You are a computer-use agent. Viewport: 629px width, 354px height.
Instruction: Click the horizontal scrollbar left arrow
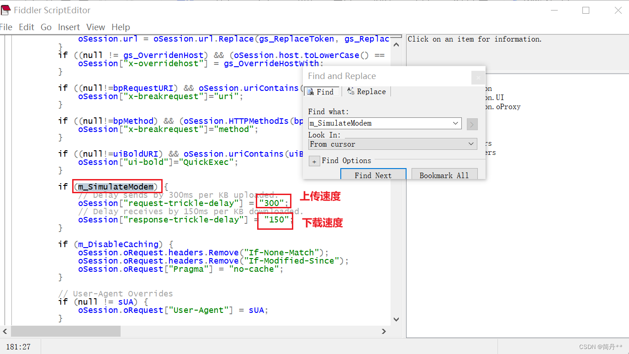click(x=5, y=331)
